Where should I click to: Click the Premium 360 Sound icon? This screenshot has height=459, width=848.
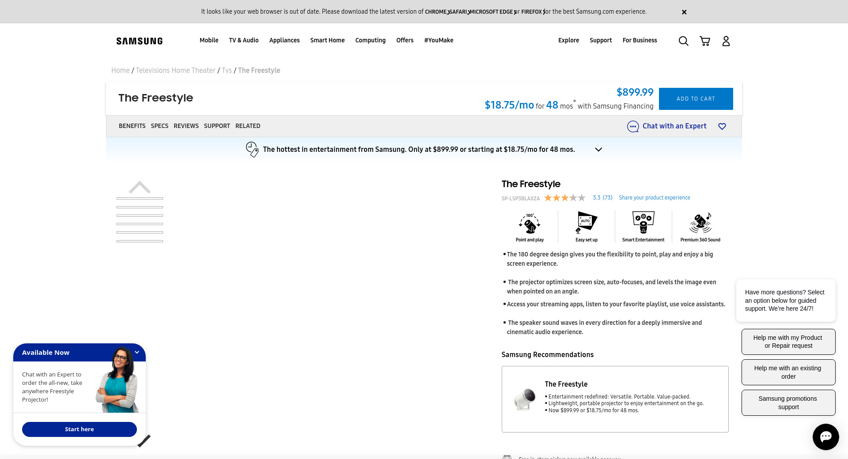[700, 223]
